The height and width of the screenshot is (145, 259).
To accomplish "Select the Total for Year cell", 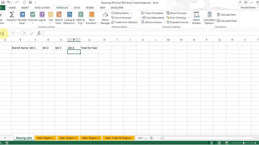I will (x=89, y=48).
